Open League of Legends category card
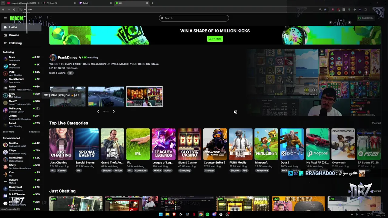The width and height of the screenshot is (388, 218). (x=164, y=144)
